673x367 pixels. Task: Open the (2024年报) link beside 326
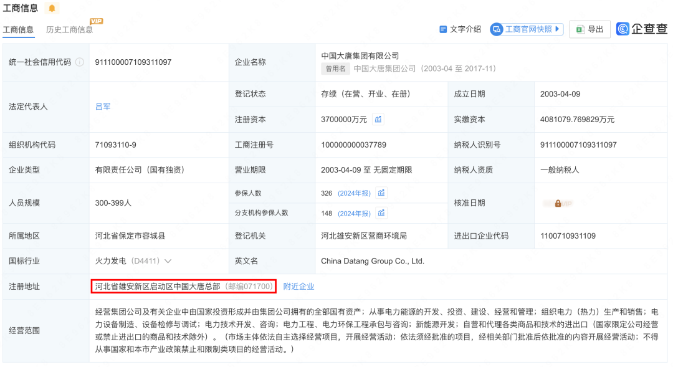(354, 193)
